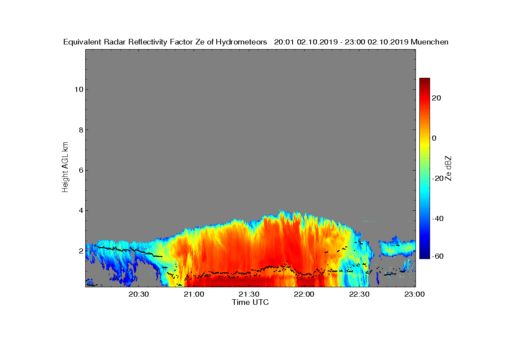Click the 23:00 time tick label
The width and height of the screenshot is (514, 342).
[x=415, y=294]
